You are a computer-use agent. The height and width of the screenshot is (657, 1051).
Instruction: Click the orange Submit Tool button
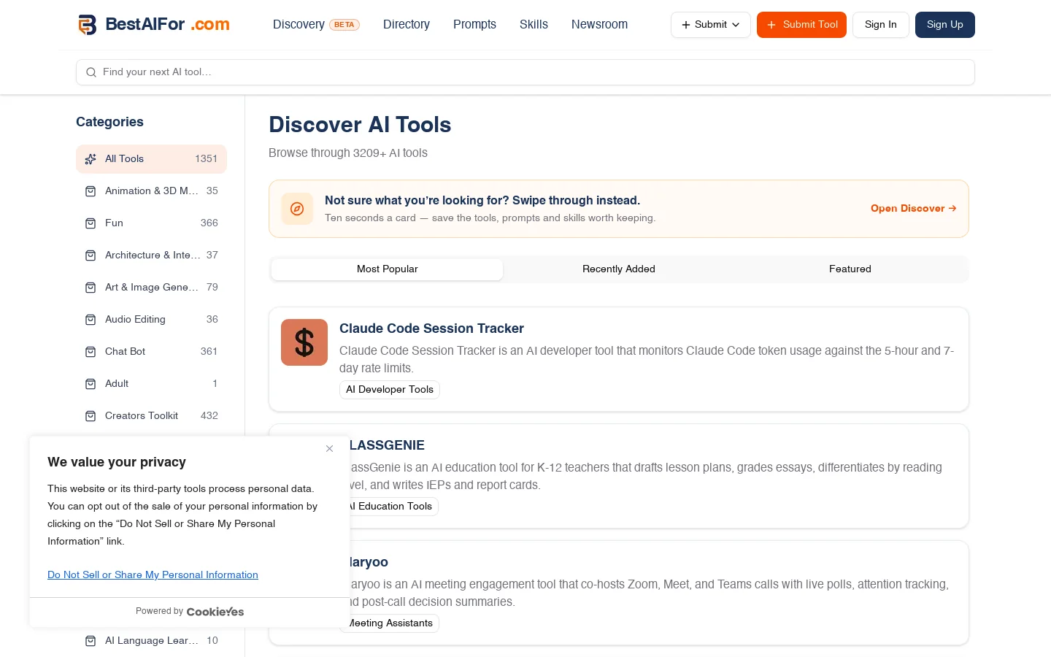801,25
